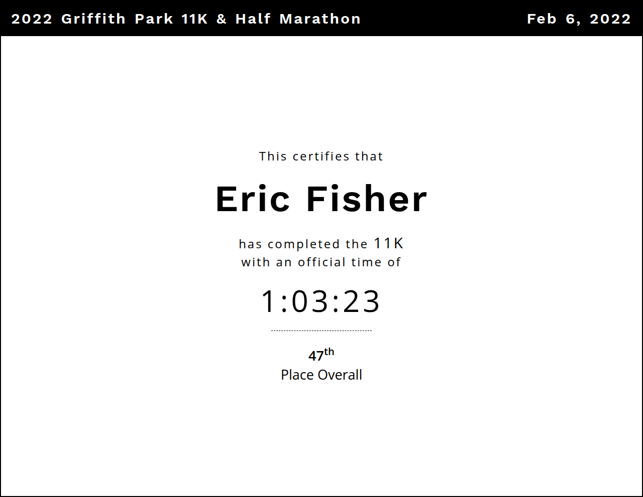Click the official time 1:03:23

321,301
